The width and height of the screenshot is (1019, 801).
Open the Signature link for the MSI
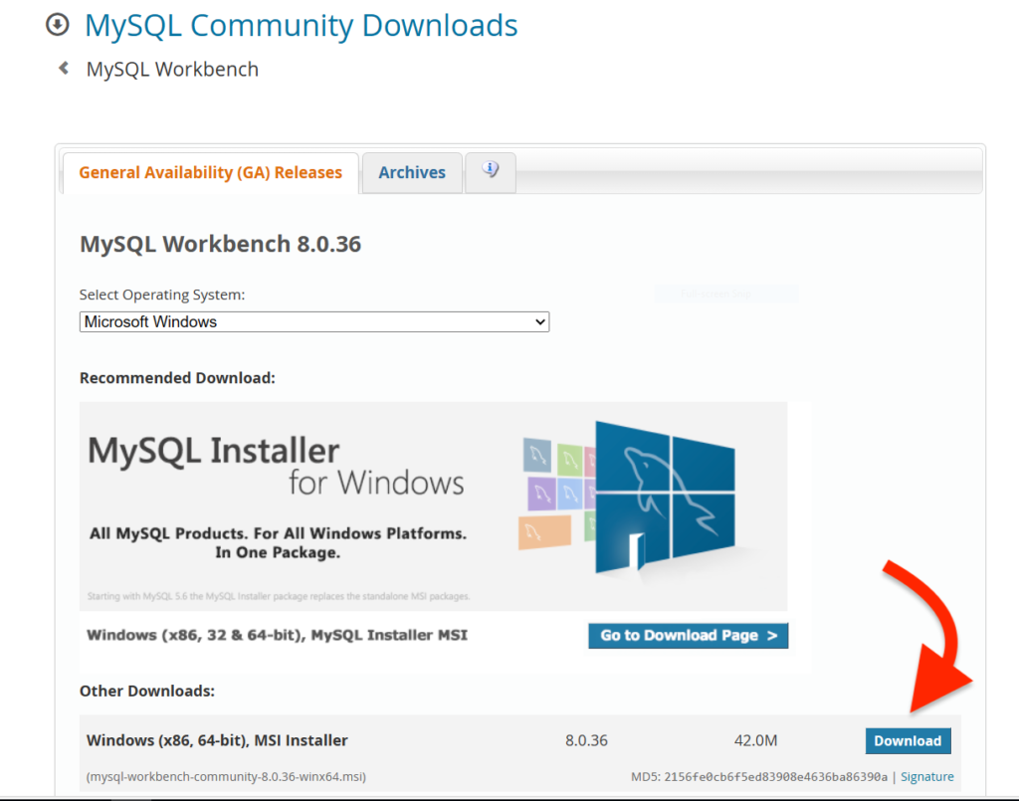[x=927, y=776]
